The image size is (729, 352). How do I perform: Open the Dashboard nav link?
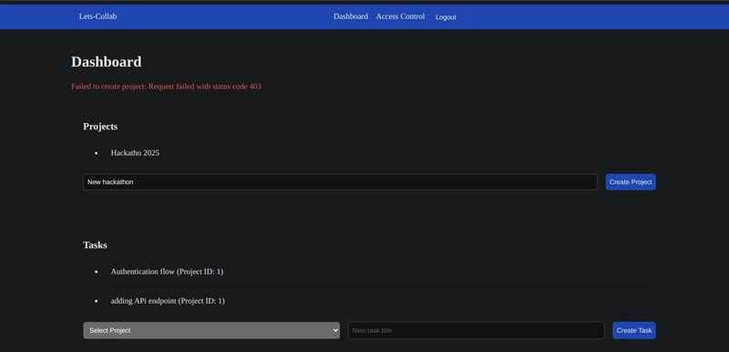[x=351, y=16]
